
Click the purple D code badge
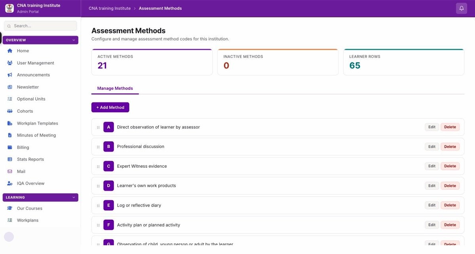click(x=108, y=186)
